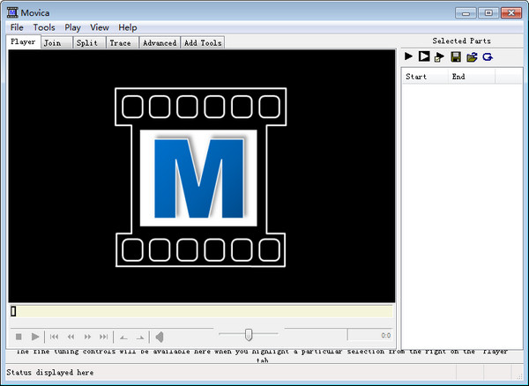Open the File menu
Viewport: 529px width, 386px height.
[17, 27]
